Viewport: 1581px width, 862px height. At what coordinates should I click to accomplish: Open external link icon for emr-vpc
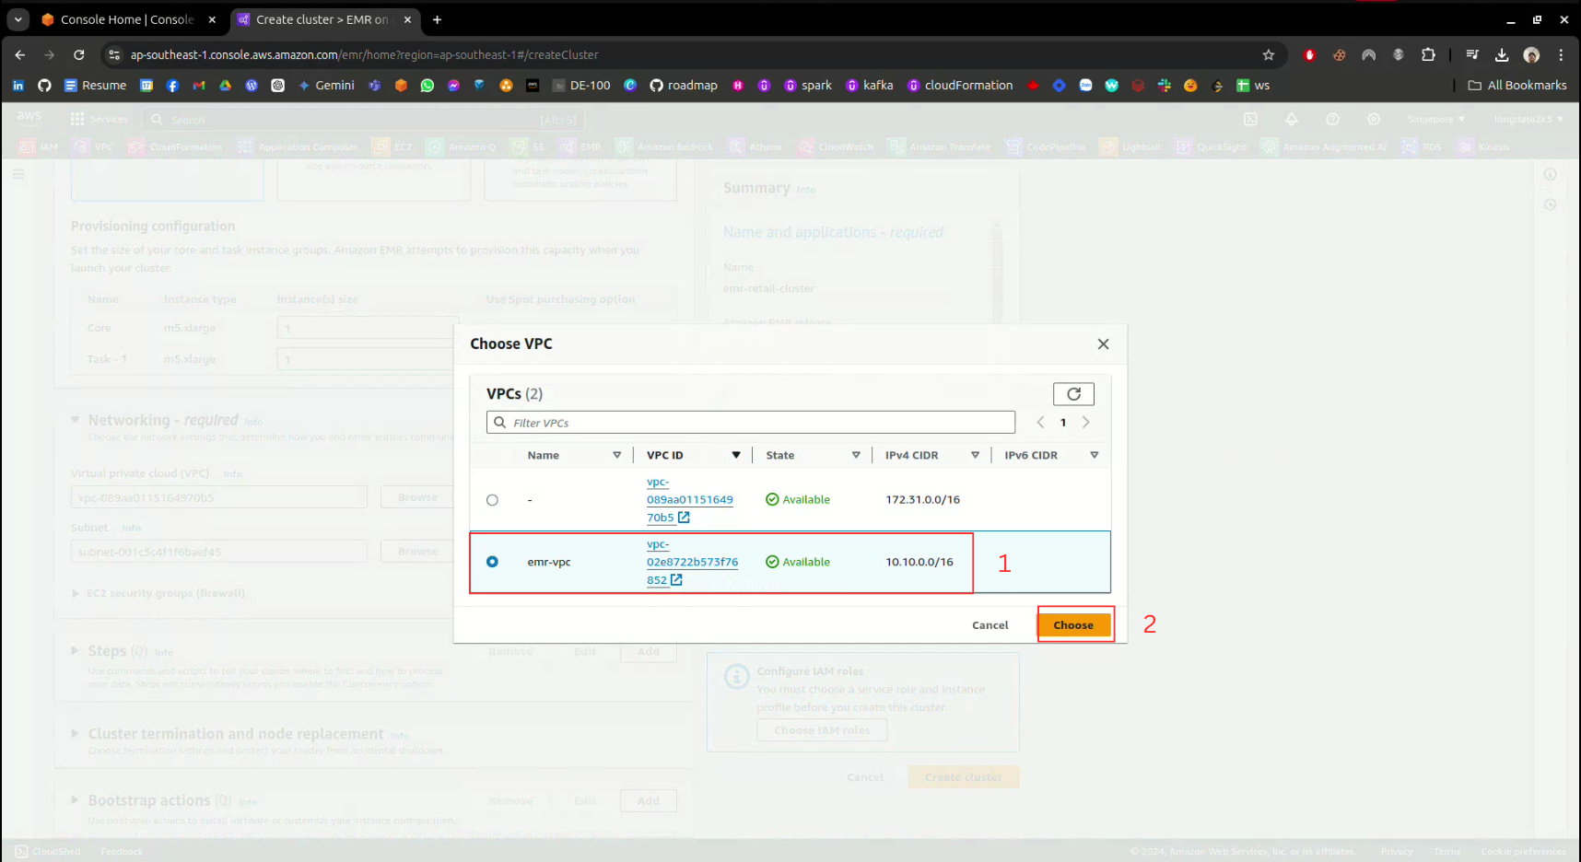(x=676, y=580)
